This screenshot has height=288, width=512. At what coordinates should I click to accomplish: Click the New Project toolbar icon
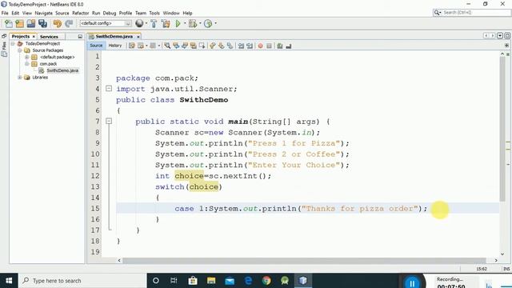point(19,23)
